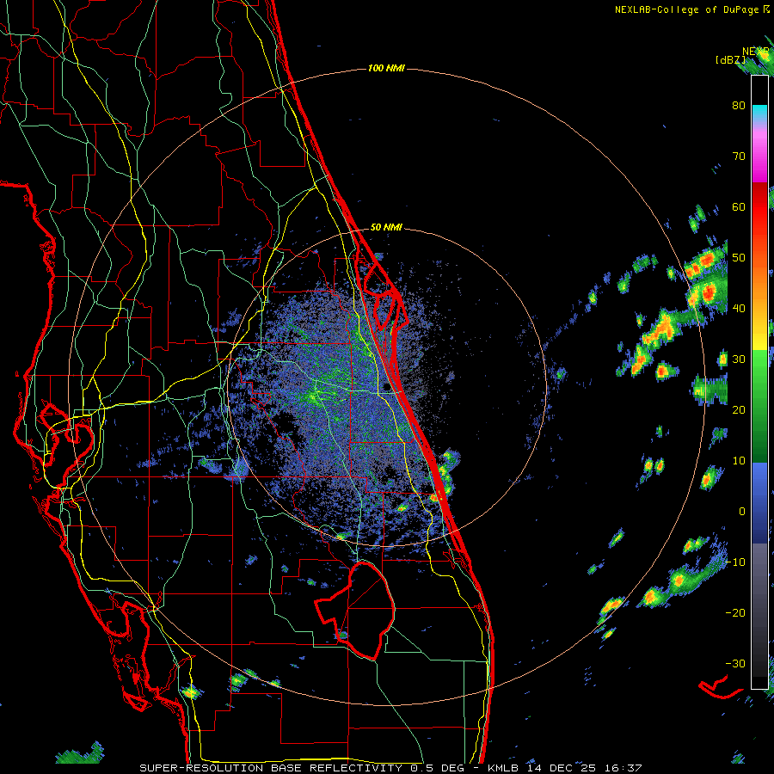Click the SUPER-RESOLUTION BASE REFLECTIVITY caption text
Image resolution: width=774 pixels, height=774 pixels.
(271, 768)
